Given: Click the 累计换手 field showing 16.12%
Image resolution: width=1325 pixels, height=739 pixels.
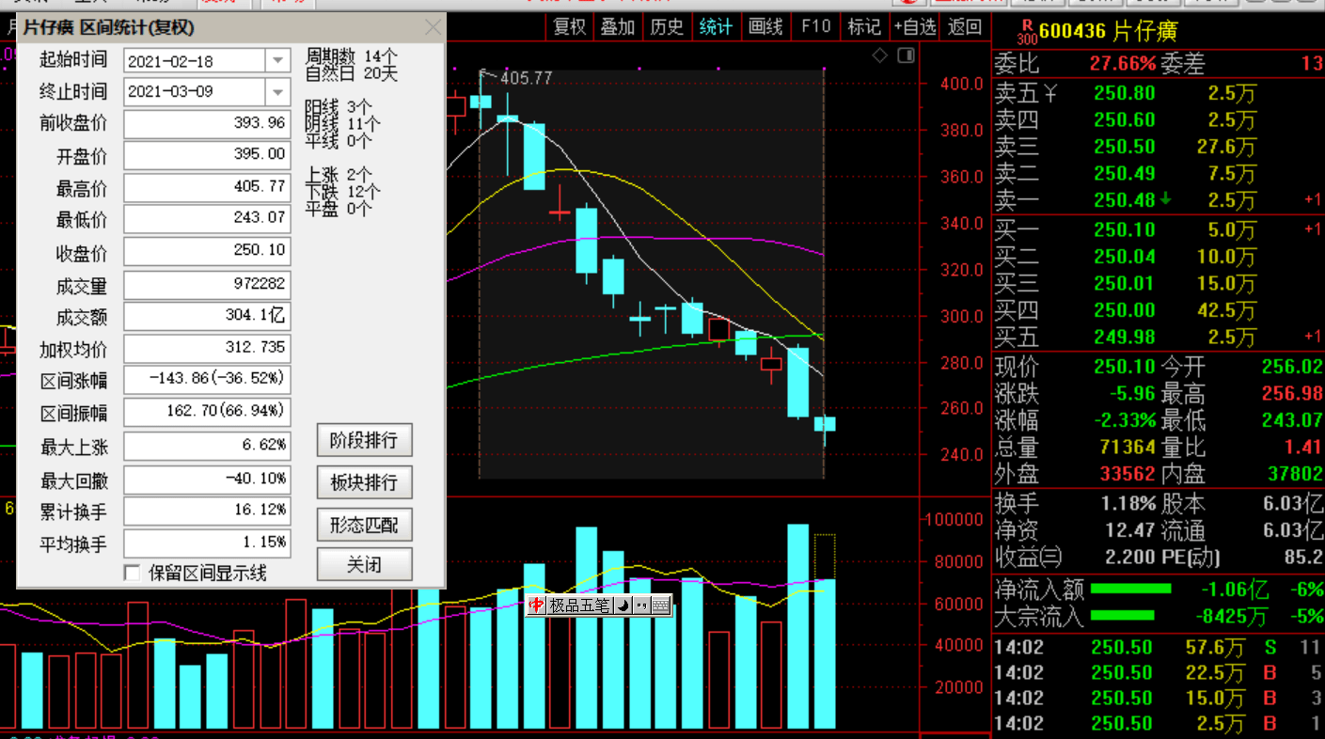Looking at the screenshot, I should (x=207, y=511).
